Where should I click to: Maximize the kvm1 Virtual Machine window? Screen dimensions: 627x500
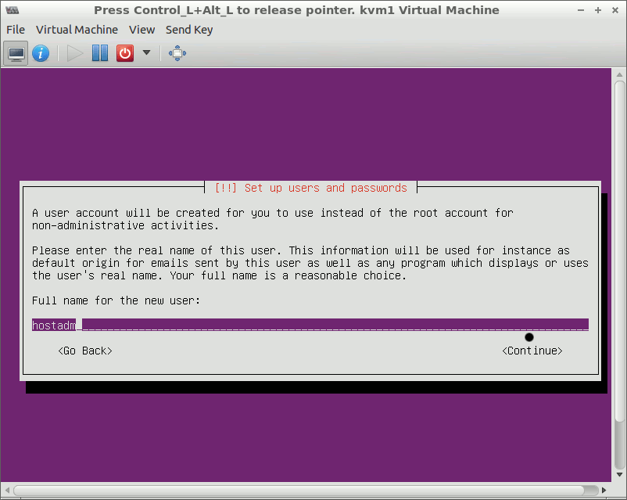(599, 10)
